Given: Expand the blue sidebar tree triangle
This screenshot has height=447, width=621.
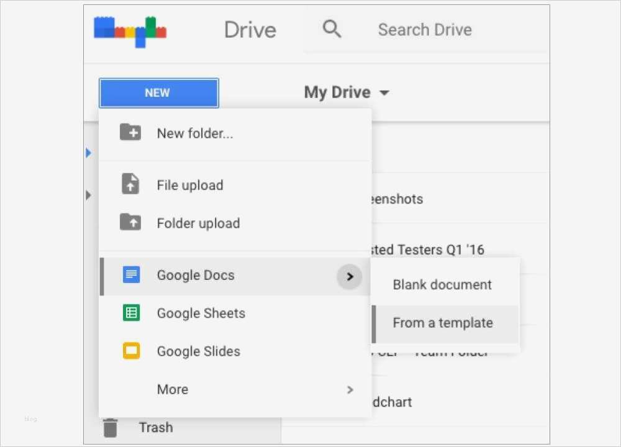Looking at the screenshot, I should click(89, 153).
